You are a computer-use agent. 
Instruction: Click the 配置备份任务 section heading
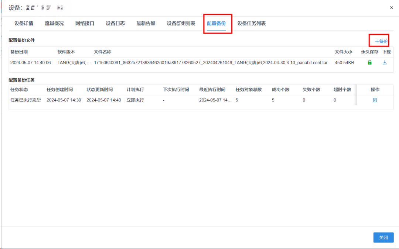click(22, 80)
